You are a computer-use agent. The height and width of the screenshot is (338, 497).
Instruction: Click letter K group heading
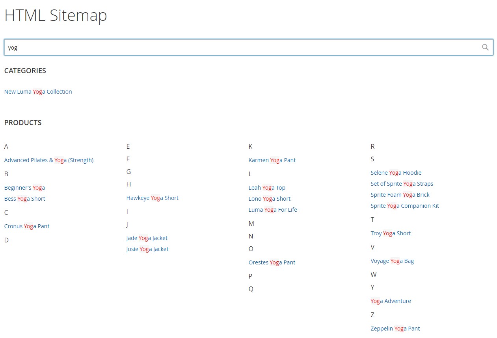pos(251,146)
